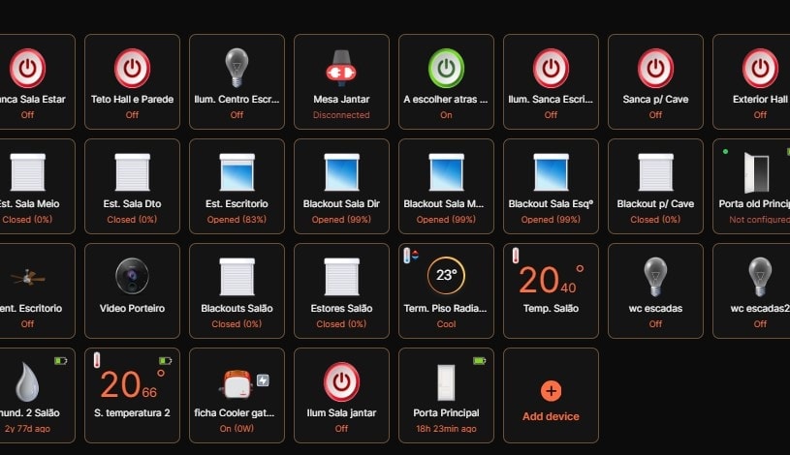The image size is (790, 455).
Task: Open the Est. Escritorio blind icon
Action: 237,172
